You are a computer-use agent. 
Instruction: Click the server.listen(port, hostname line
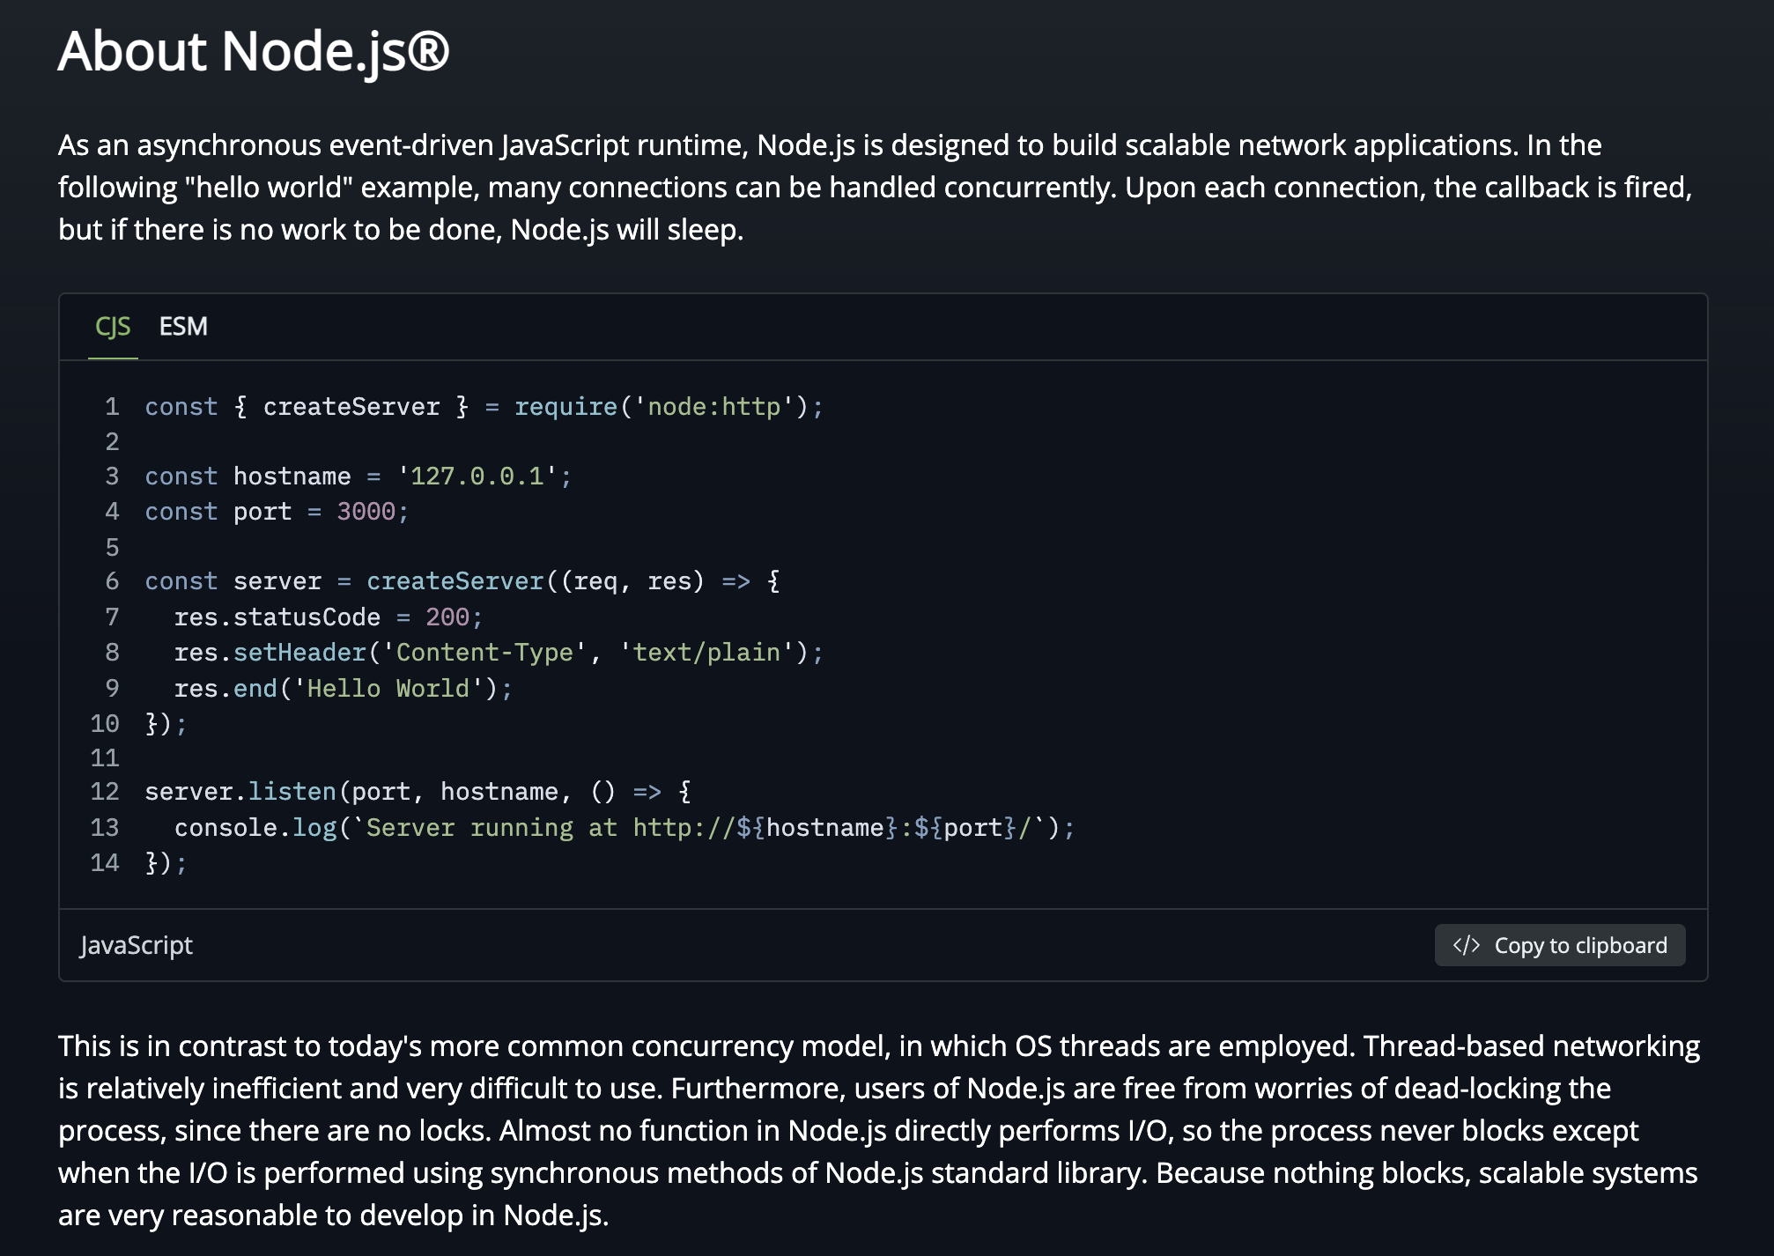(x=418, y=792)
